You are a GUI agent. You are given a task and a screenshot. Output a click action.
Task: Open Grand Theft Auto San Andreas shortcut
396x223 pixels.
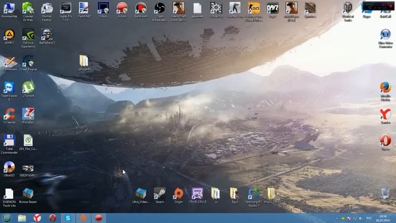(x=179, y=11)
